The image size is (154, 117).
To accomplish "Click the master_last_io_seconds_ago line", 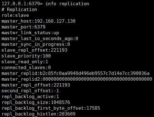I will point(40,39).
